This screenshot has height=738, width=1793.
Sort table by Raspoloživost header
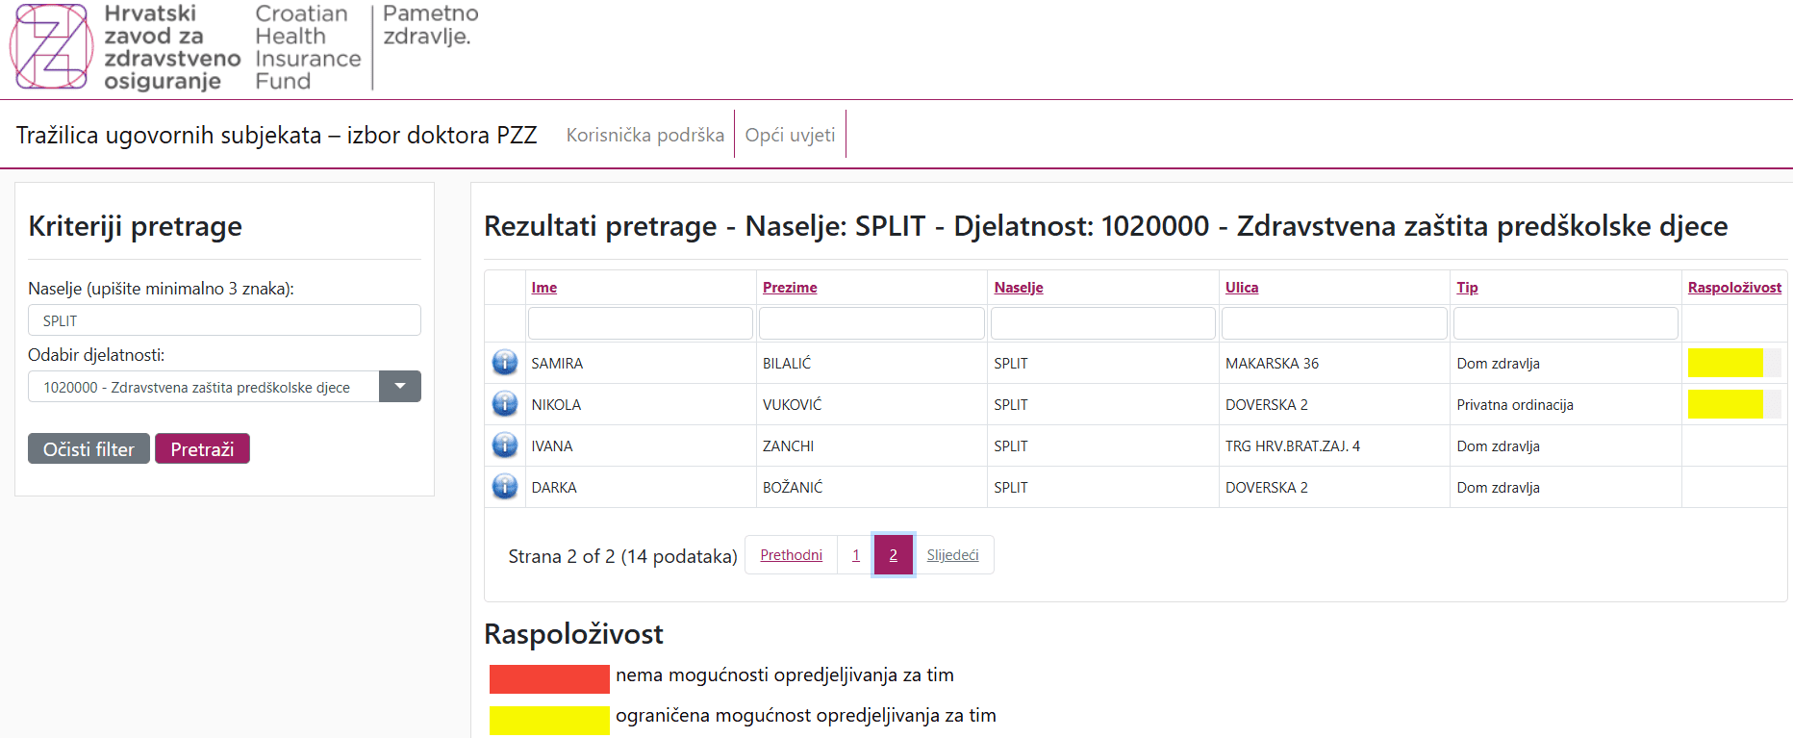pos(1734,288)
